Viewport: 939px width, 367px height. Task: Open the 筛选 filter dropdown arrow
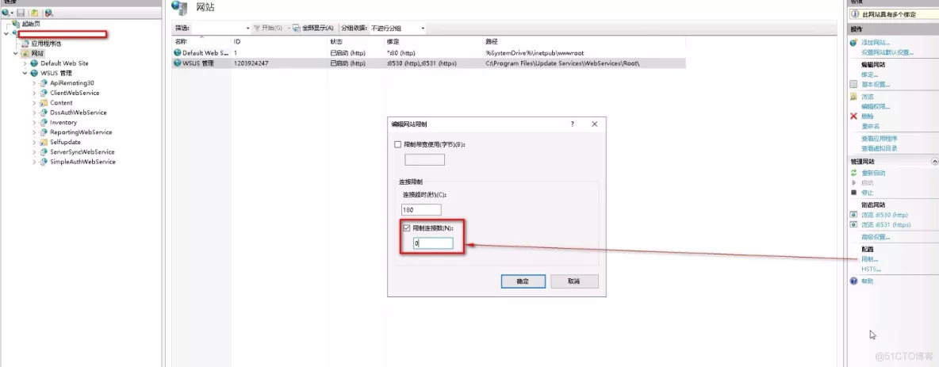pyautogui.click(x=248, y=28)
